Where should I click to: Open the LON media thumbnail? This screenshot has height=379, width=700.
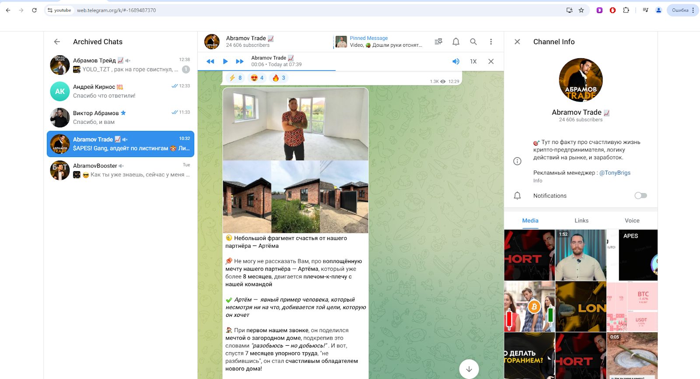tap(581, 306)
